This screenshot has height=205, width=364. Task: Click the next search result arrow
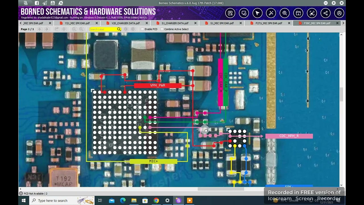pyautogui.click(x=133, y=29)
